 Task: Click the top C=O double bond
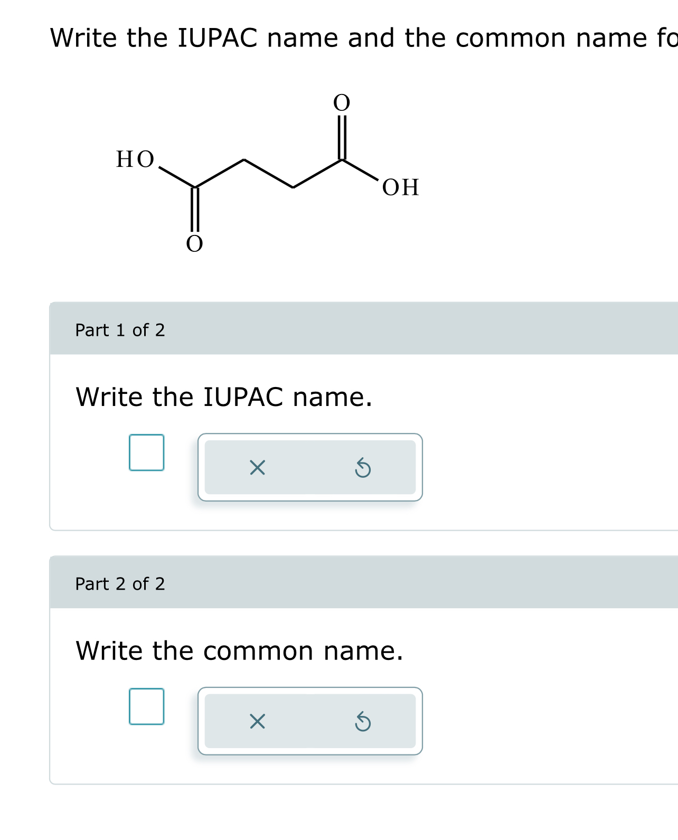[342, 136]
